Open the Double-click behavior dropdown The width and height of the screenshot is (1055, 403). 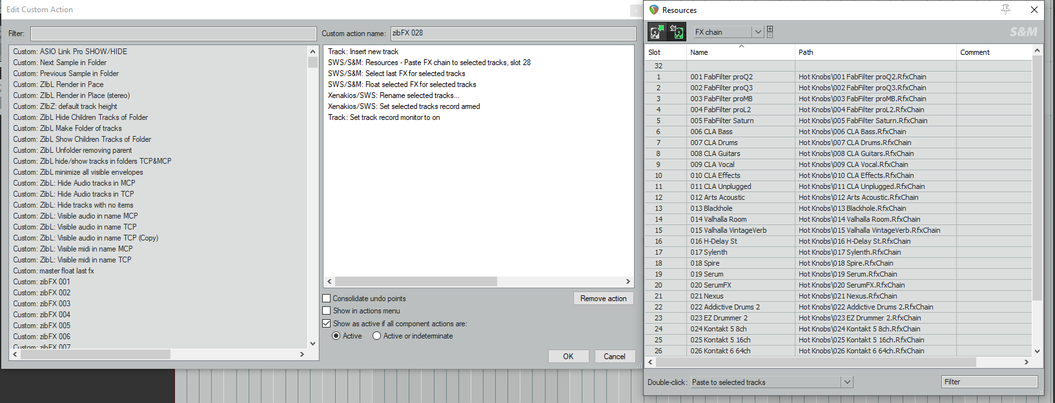click(x=772, y=382)
